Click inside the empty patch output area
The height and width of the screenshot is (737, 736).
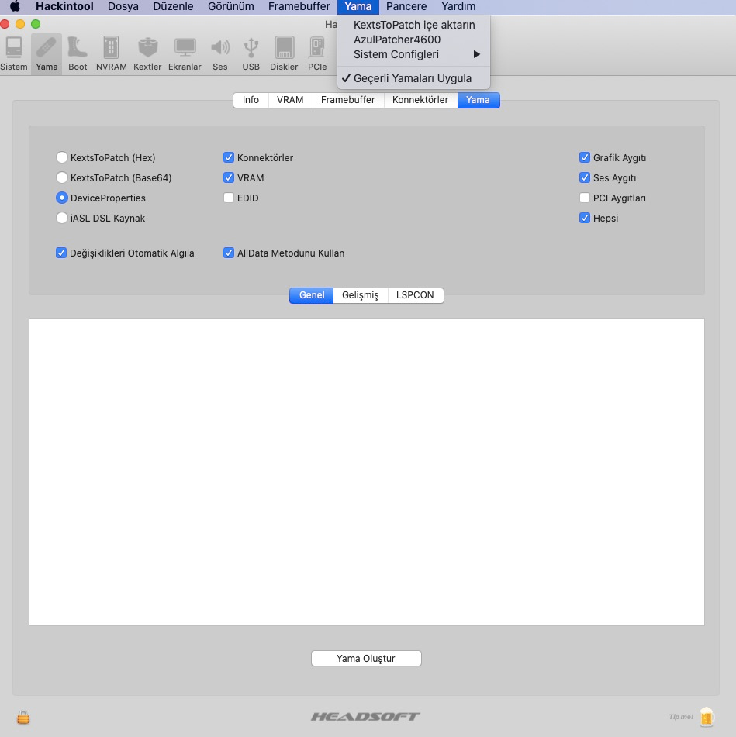366,471
